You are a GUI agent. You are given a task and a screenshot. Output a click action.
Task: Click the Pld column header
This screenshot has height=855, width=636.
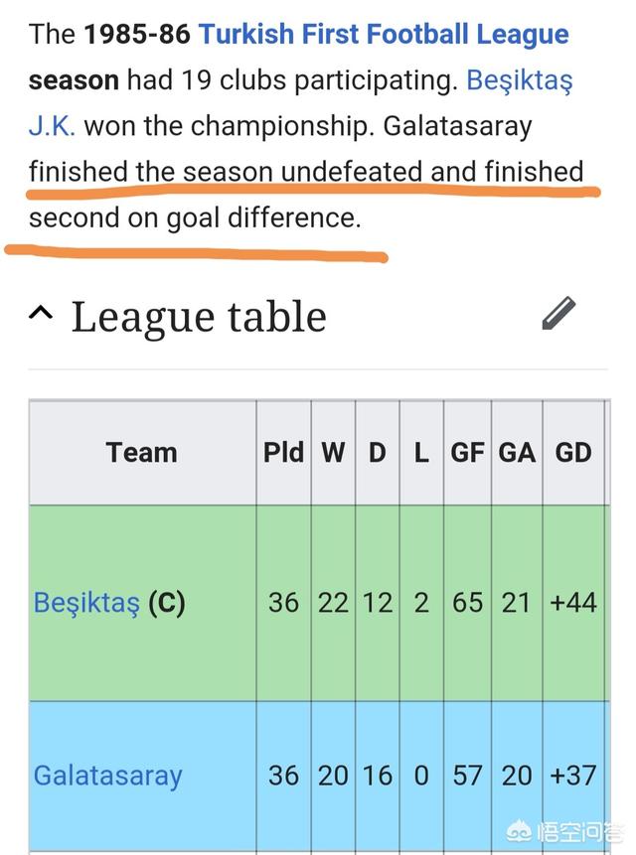pos(283,453)
